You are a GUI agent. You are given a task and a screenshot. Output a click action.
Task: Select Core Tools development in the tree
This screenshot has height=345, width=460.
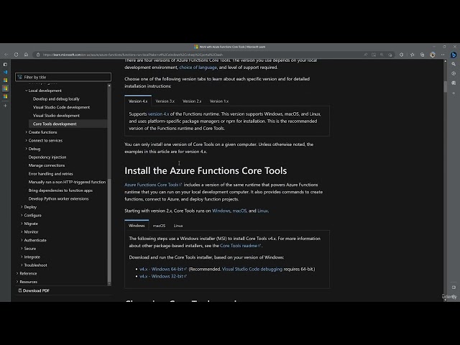(x=68, y=124)
